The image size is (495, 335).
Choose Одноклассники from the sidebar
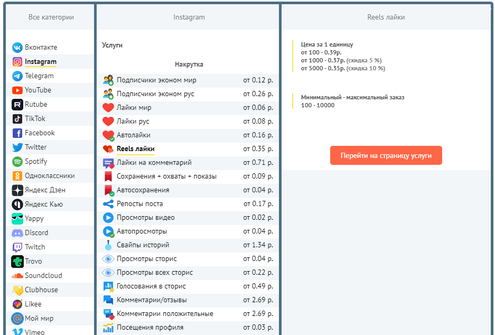click(x=50, y=176)
